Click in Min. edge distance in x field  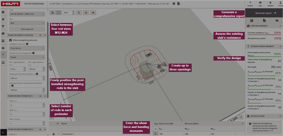(x=16, y=69)
